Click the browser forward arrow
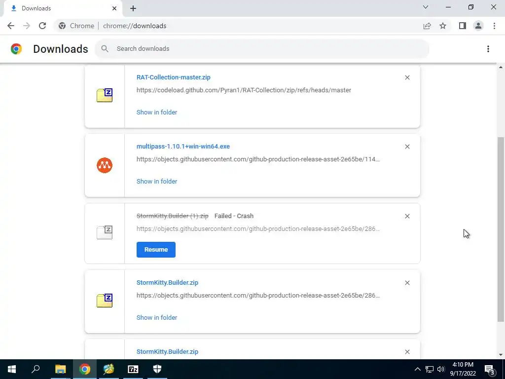 [x=27, y=26]
